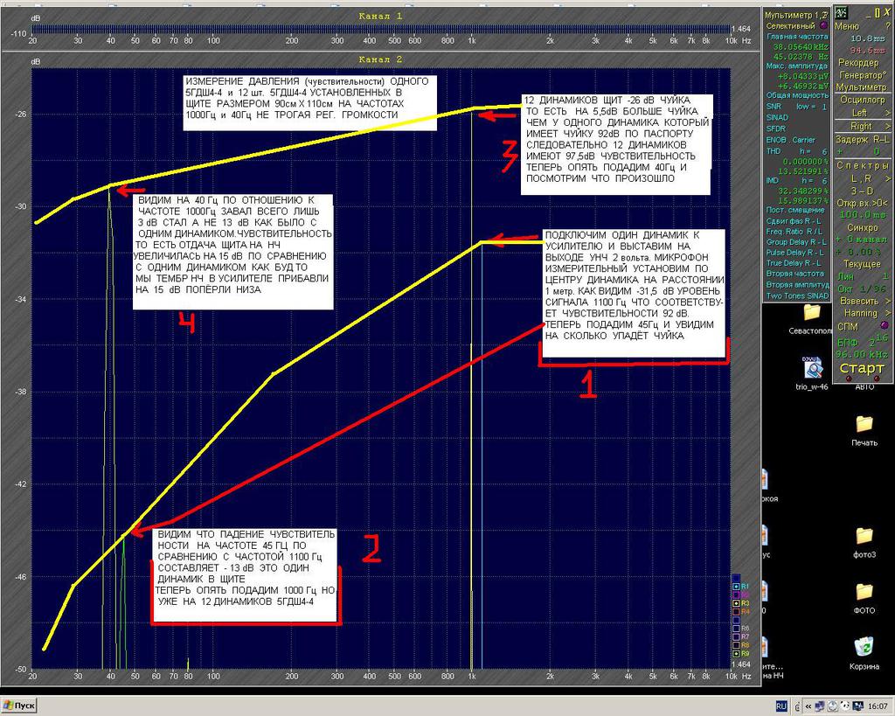Select the Генератор panel item
This screenshot has height=716, width=895.
click(x=858, y=75)
